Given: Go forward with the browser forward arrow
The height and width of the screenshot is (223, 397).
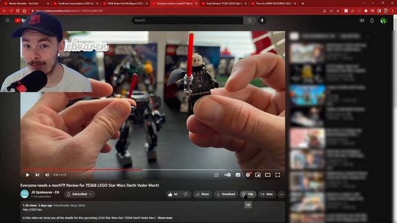Looking at the screenshot, I should click(x=11, y=11).
